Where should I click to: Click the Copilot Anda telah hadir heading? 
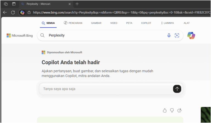click(71, 62)
